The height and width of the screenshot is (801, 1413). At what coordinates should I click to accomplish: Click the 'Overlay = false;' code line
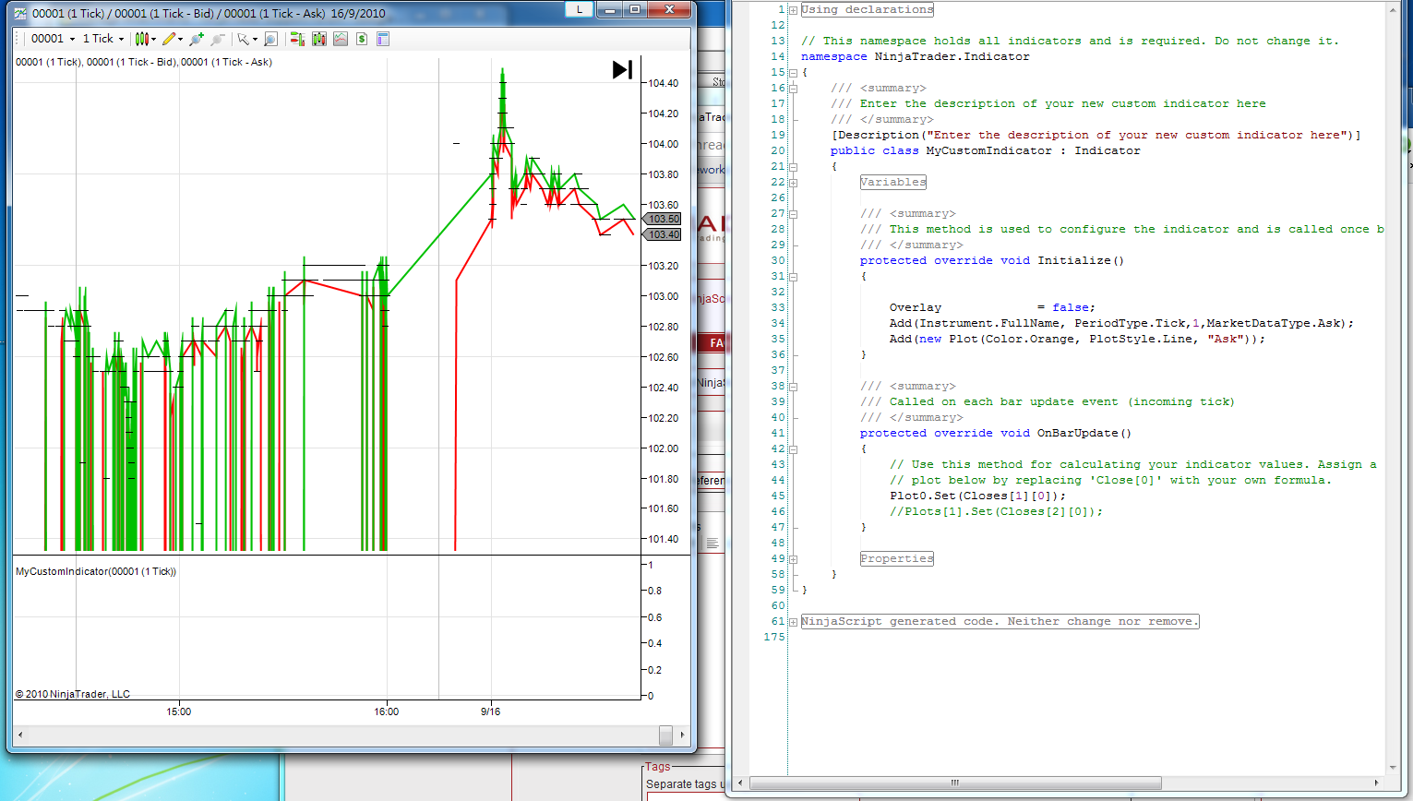pos(992,307)
